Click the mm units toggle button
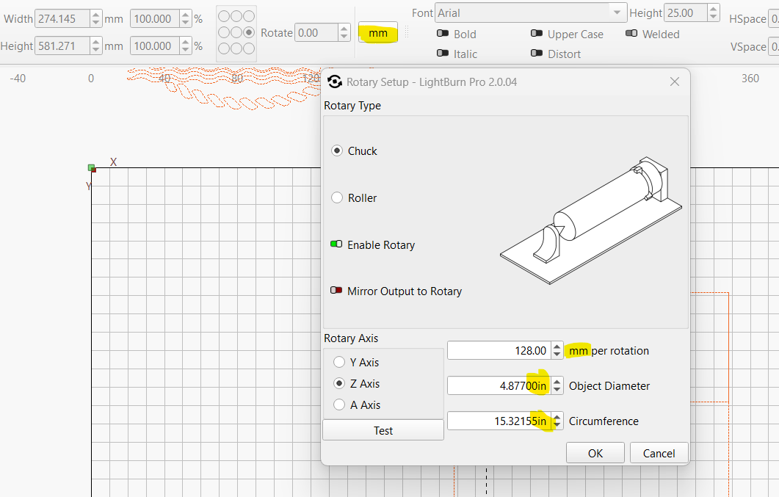Screen dimensions: 779x497 coord(378,33)
